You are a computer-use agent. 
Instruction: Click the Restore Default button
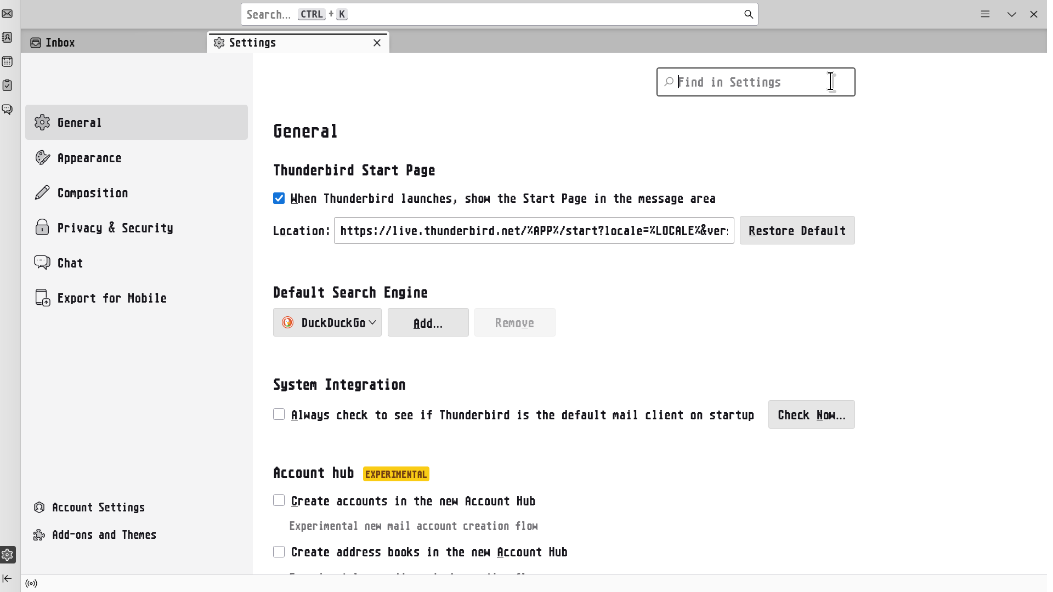(797, 230)
